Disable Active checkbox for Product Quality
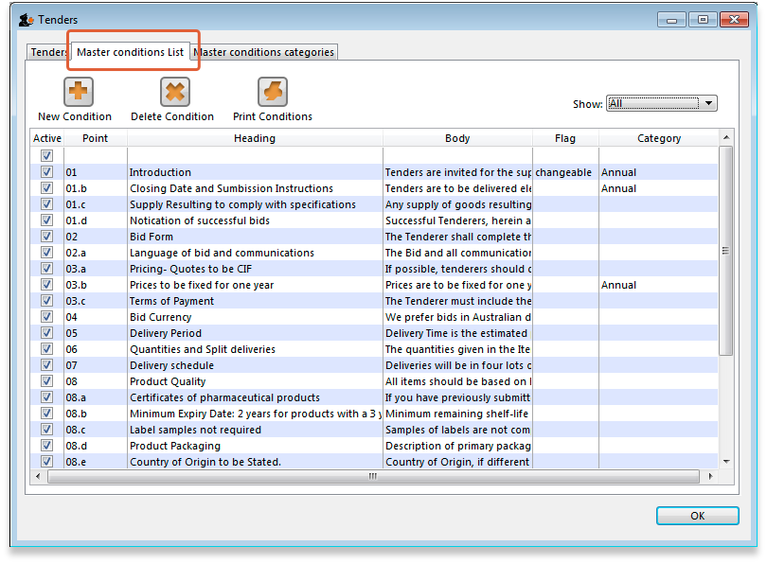The height and width of the screenshot is (564, 767). point(46,381)
